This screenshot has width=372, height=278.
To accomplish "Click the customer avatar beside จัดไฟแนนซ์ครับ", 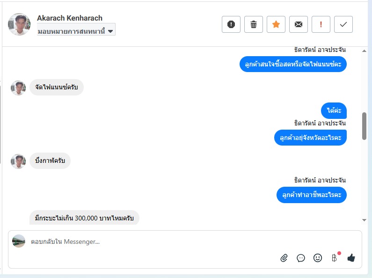I will click(18, 88).
